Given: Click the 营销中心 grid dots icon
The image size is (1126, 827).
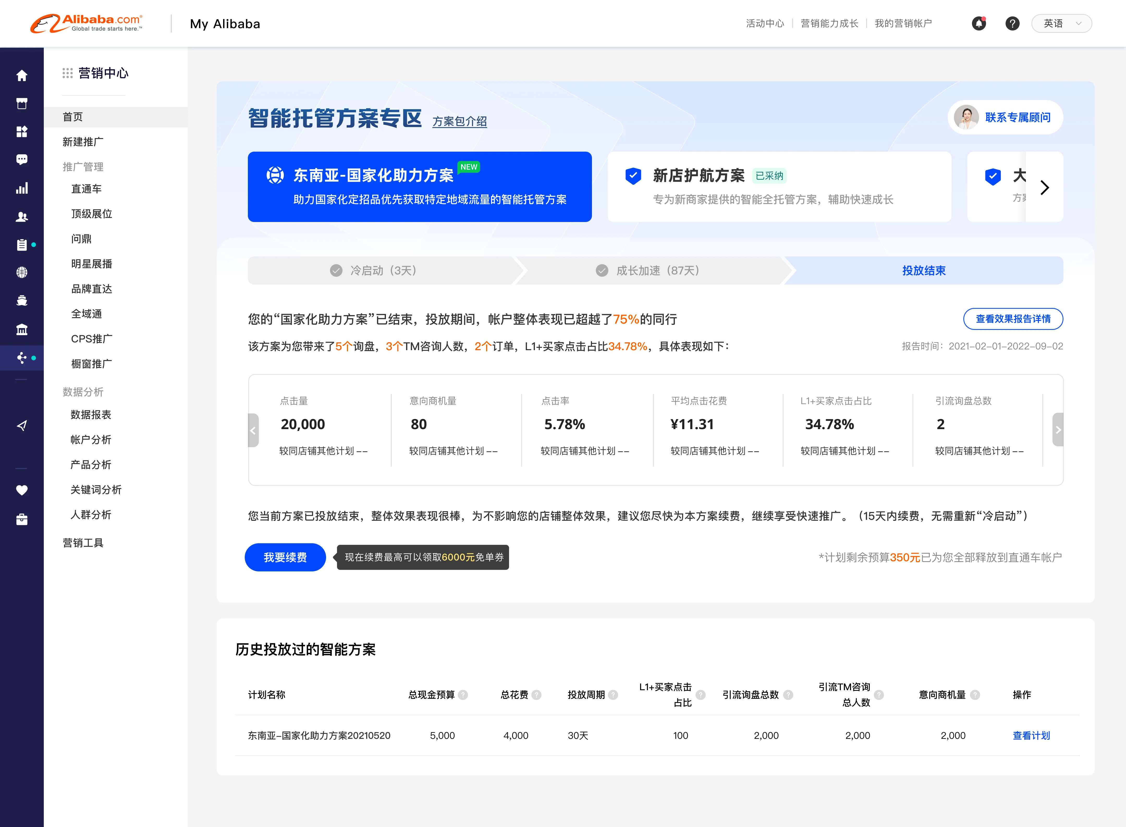Looking at the screenshot, I should pyautogui.click(x=67, y=73).
